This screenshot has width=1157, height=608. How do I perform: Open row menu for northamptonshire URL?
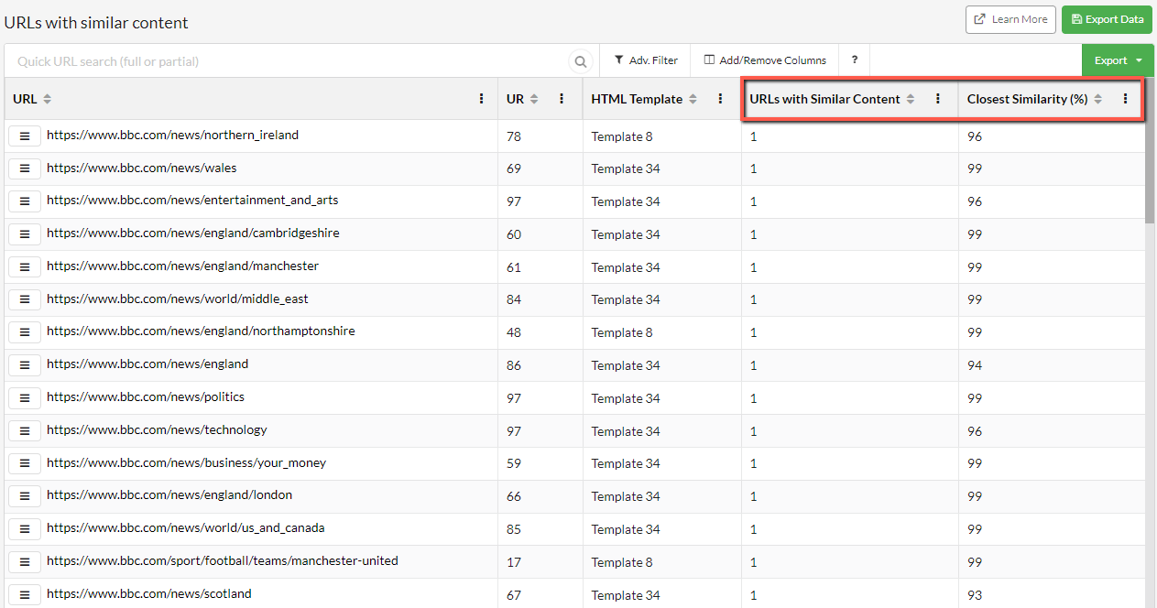pyautogui.click(x=25, y=332)
